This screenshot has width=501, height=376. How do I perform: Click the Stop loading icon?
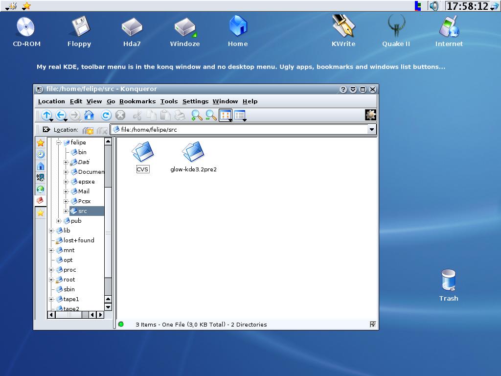tap(120, 115)
